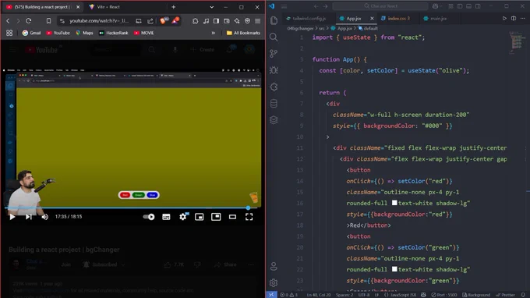Click white color swatch on line 22

[394, 269]
